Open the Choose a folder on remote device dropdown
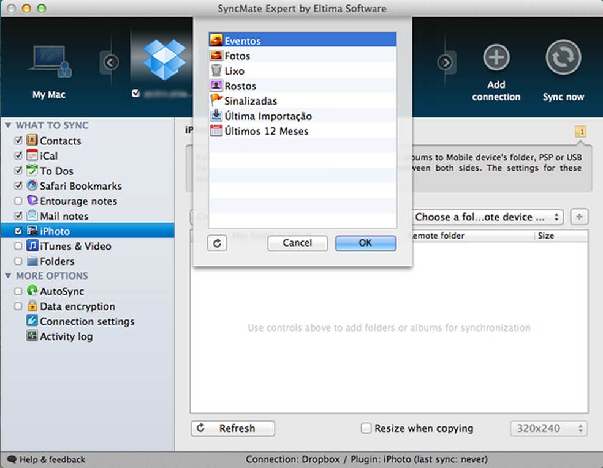603x468 pixels. click(x=488, y=217)
